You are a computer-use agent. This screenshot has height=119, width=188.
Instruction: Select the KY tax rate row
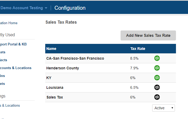click(49, 78)
